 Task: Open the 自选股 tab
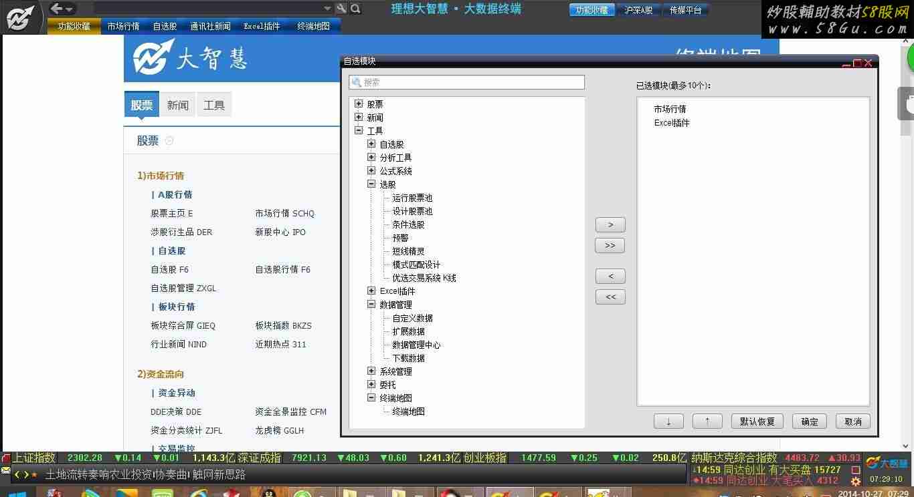(165, 26)
